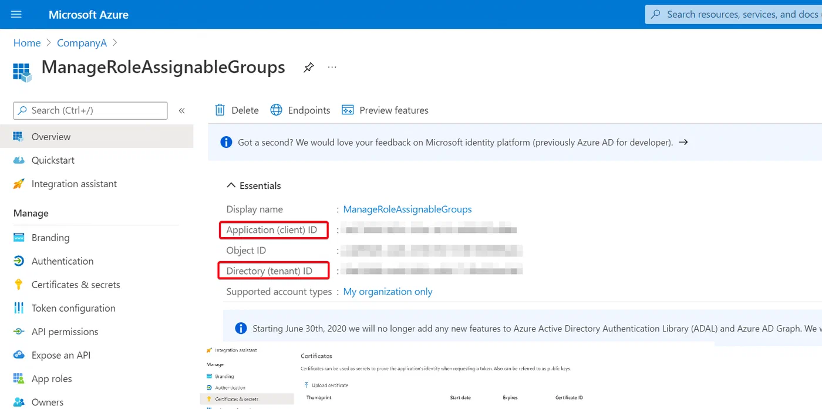Select Overview in the sidebar
Viewport: 822px width, 409px height.
pyautogui.click(x=97, y=137)
